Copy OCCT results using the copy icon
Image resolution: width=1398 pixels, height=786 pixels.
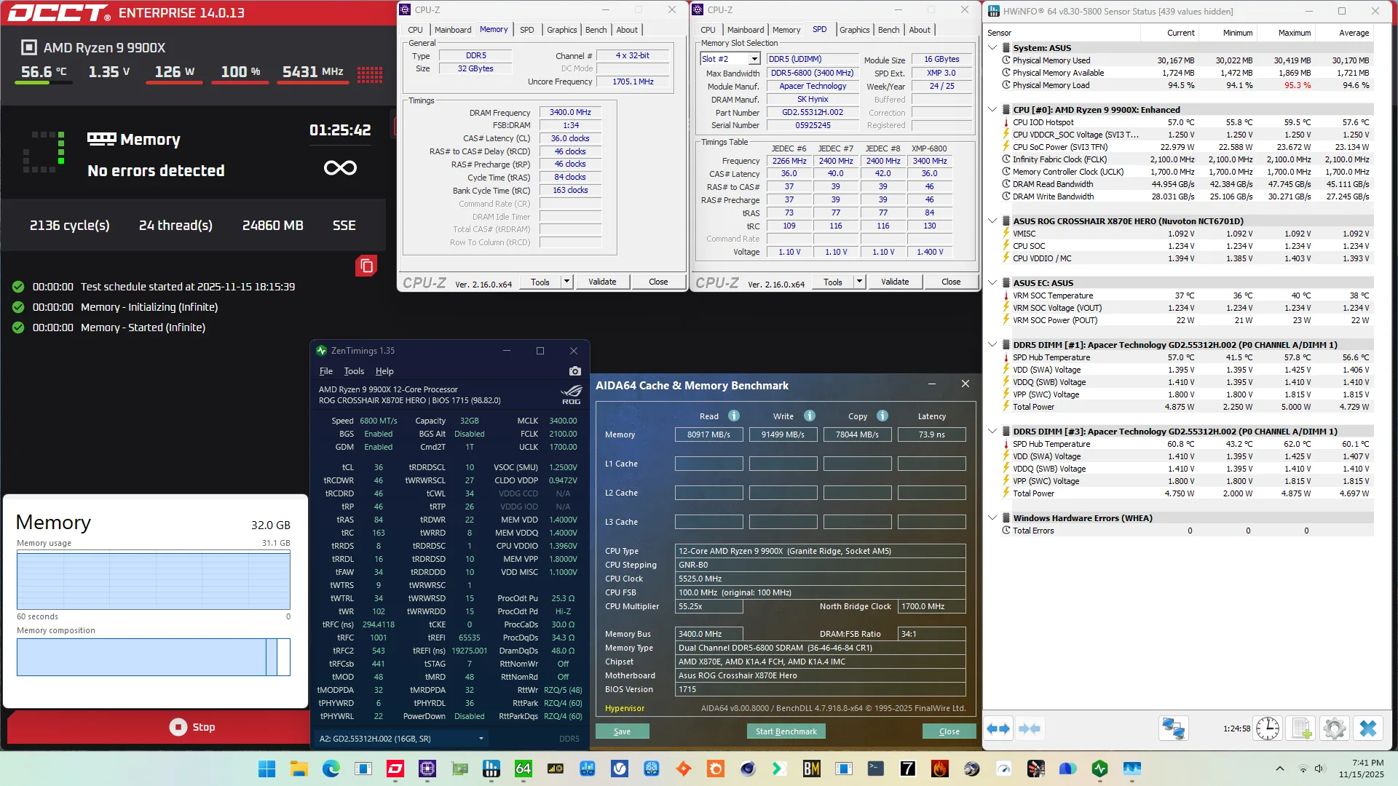click(366, 266)
